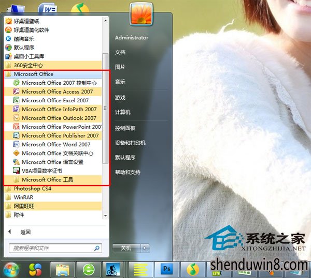The height and width of the screenshot is (278, 311).
Task: Open Administrator user folder
Action: (x=132, y=38)
